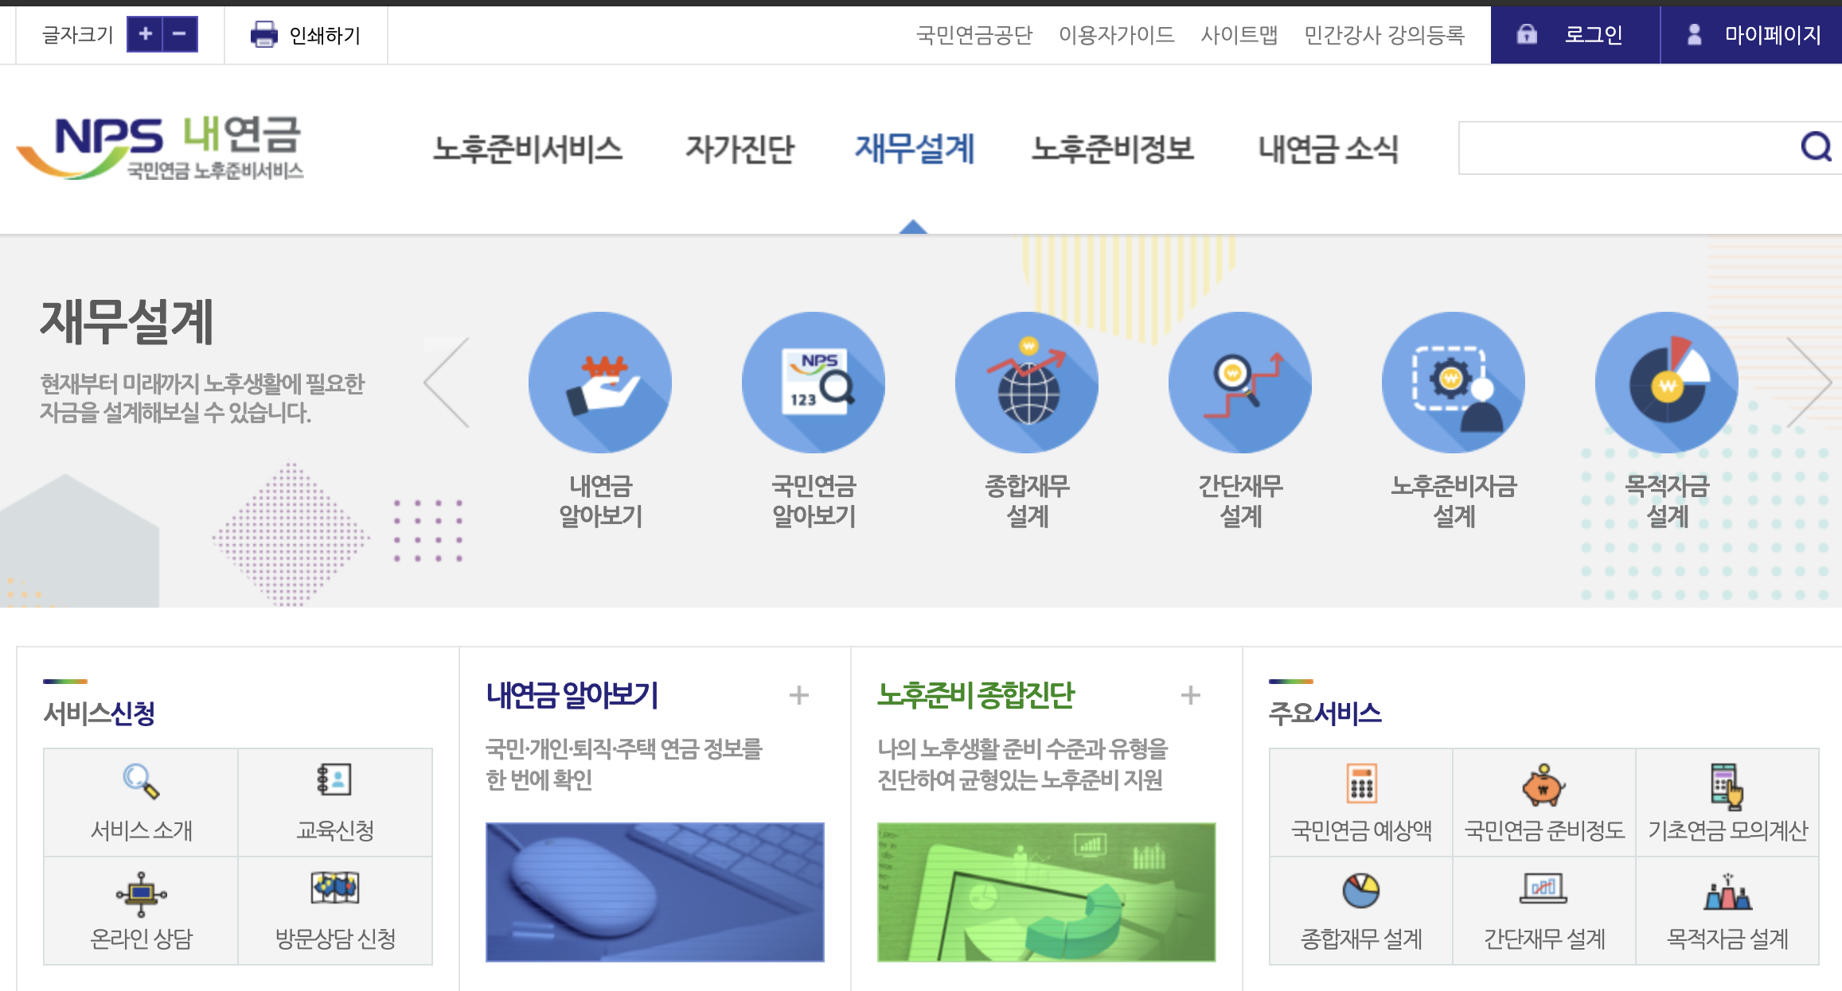Click the 로그인 button
This screenshot has height=991, width=1842.
[x=1574, y=35]
